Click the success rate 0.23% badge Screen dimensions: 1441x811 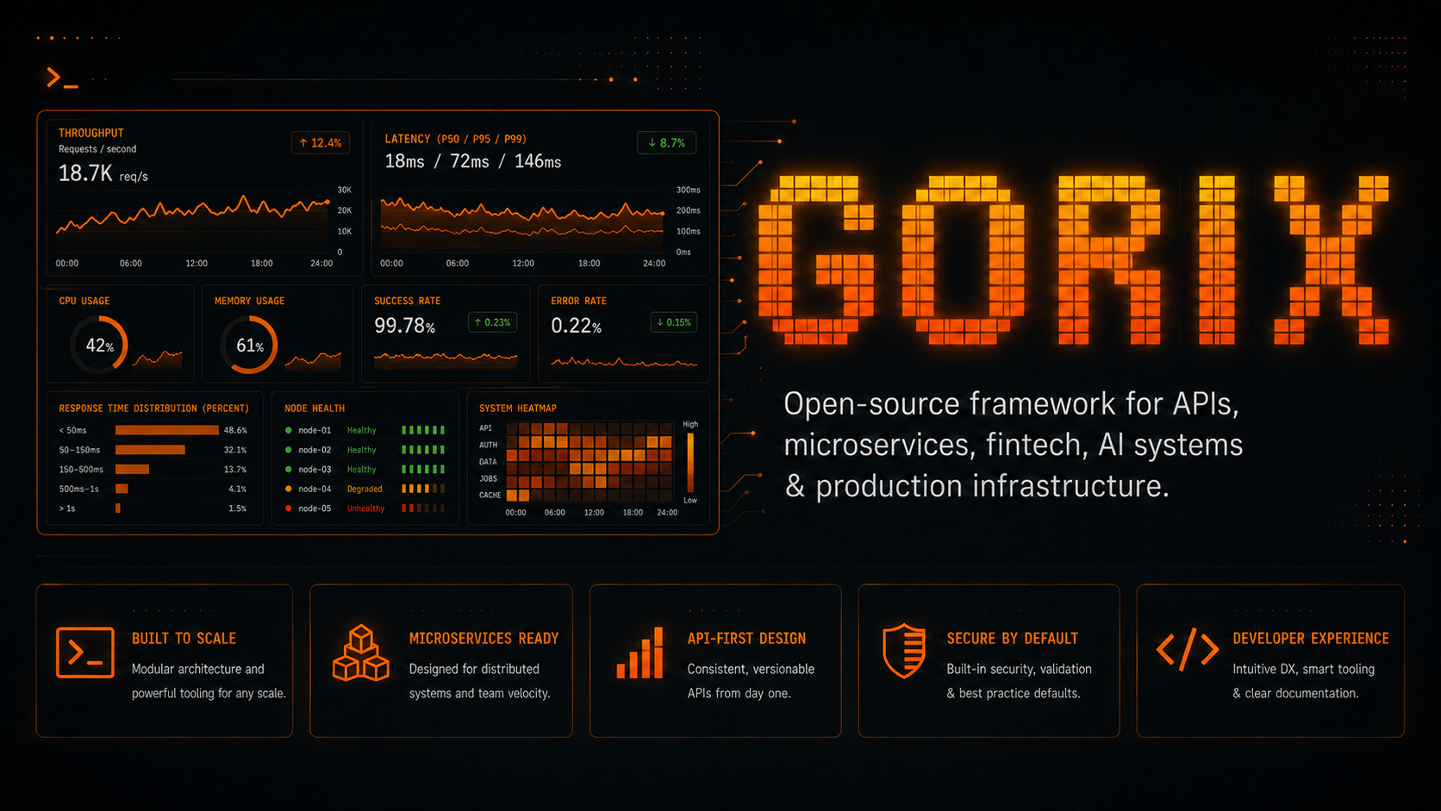(x=492, y=322)
